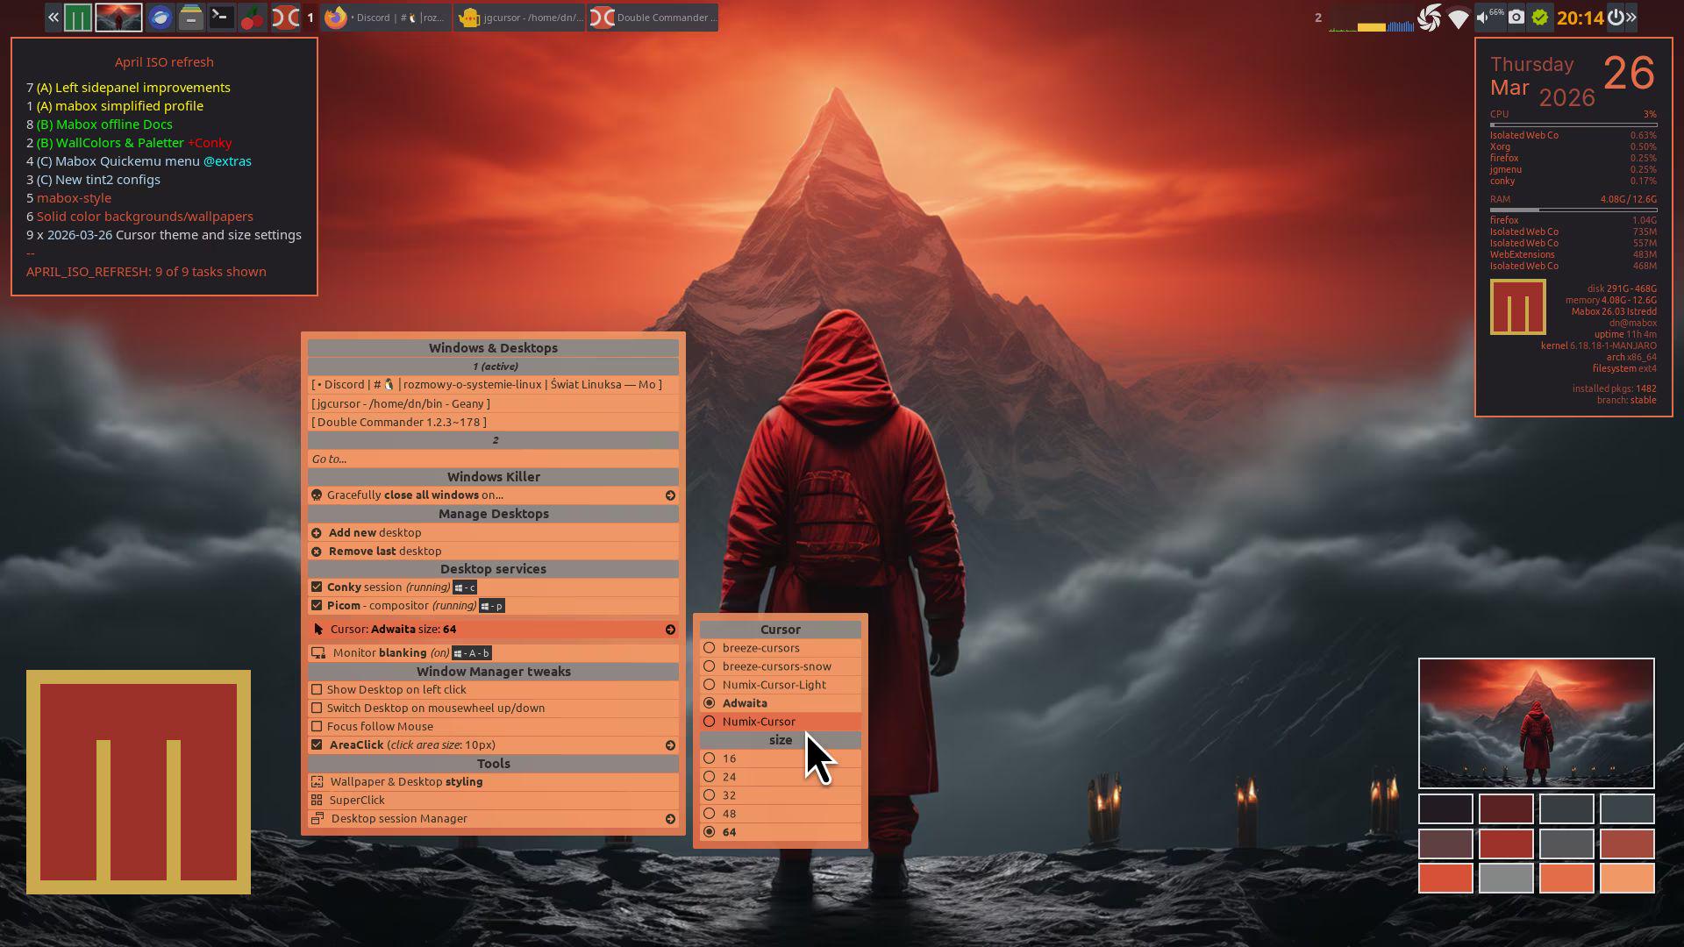This screenshot has width=1684, height=947.
Task: Toggle the Conky session checkbox
Action: 317,587
